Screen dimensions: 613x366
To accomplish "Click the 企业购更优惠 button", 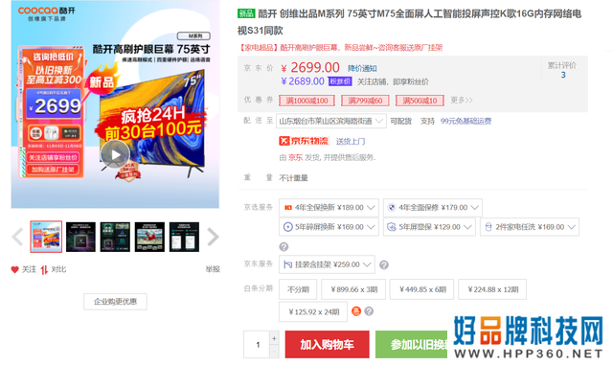I will coord(115,302).
